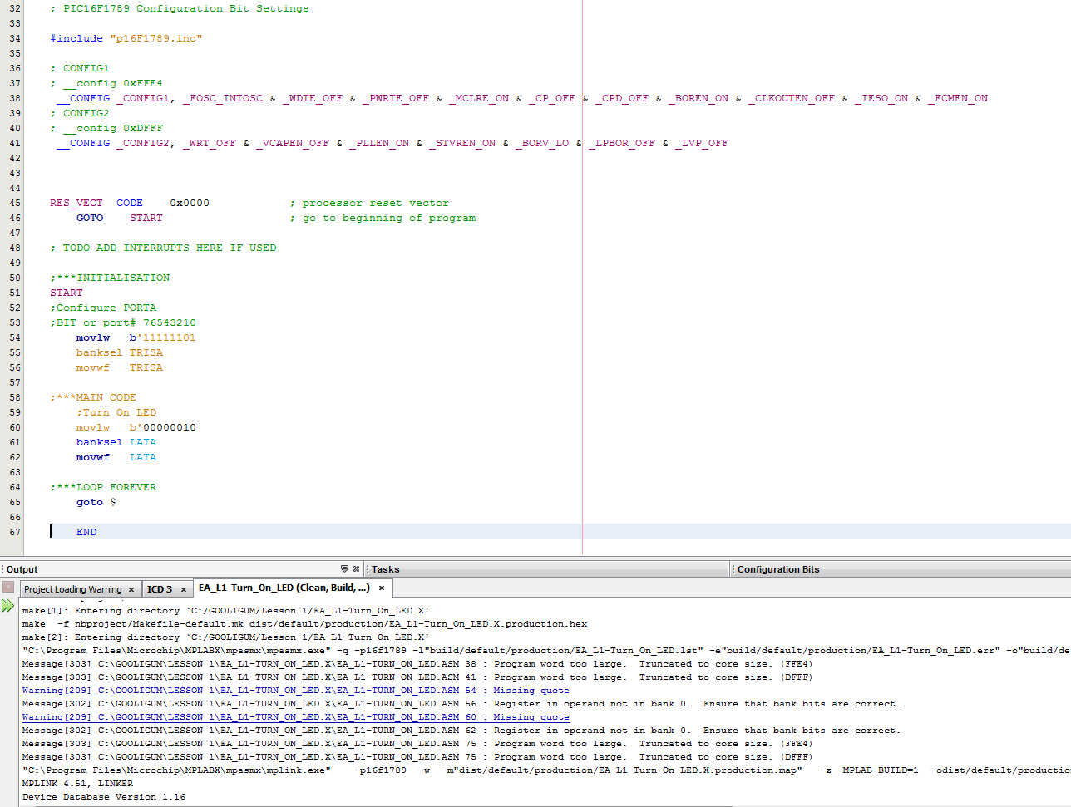Click the GOTO START instruction line
The height and width of the screenshot is (807, 1071).
(x=119, y=218)
